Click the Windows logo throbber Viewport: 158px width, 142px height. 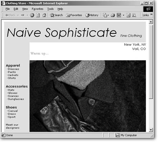coord(148,9)
